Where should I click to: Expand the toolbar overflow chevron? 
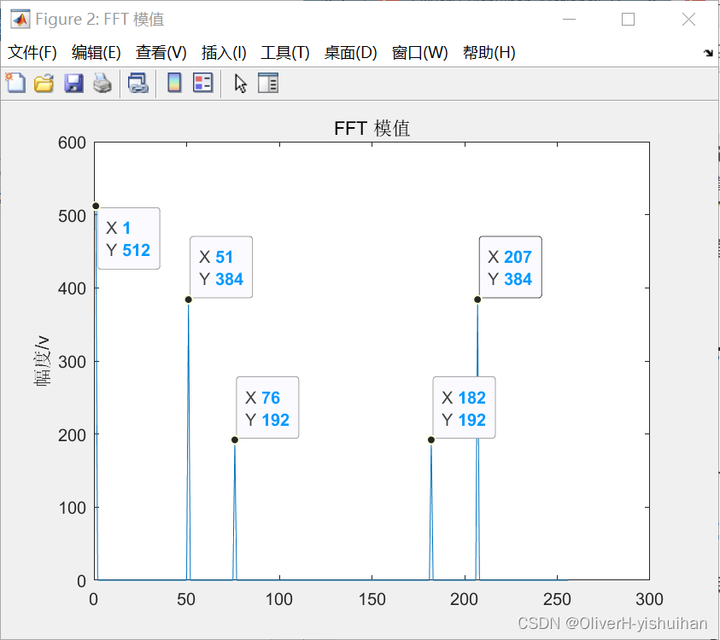(x=708, y=53)
